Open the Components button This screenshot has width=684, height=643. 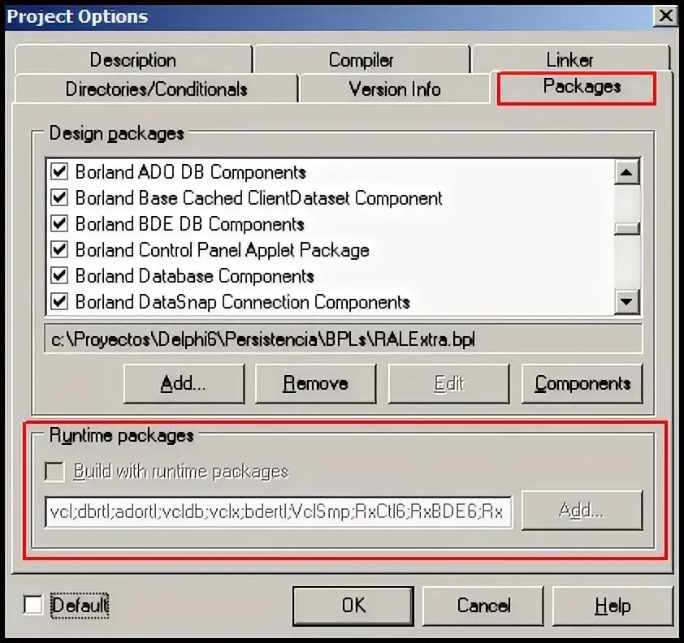click(x=582, y=384)
